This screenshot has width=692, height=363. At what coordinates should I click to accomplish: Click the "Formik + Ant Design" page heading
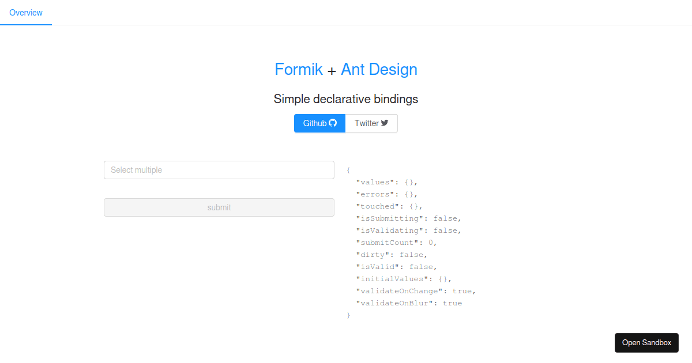[346, 69]
